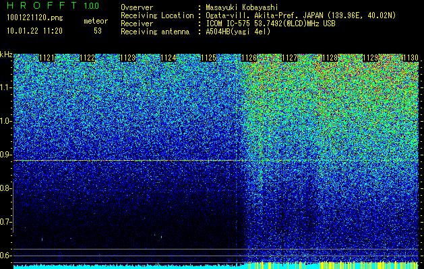424x269 pixels.
Task: Click the Receiving Location label
Action: 157,15
